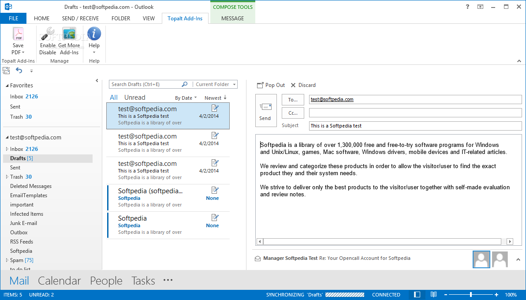Screen dimensions: 526x300
Task: Open Tasks in navigation bar
Action: [x=143, y=281]
